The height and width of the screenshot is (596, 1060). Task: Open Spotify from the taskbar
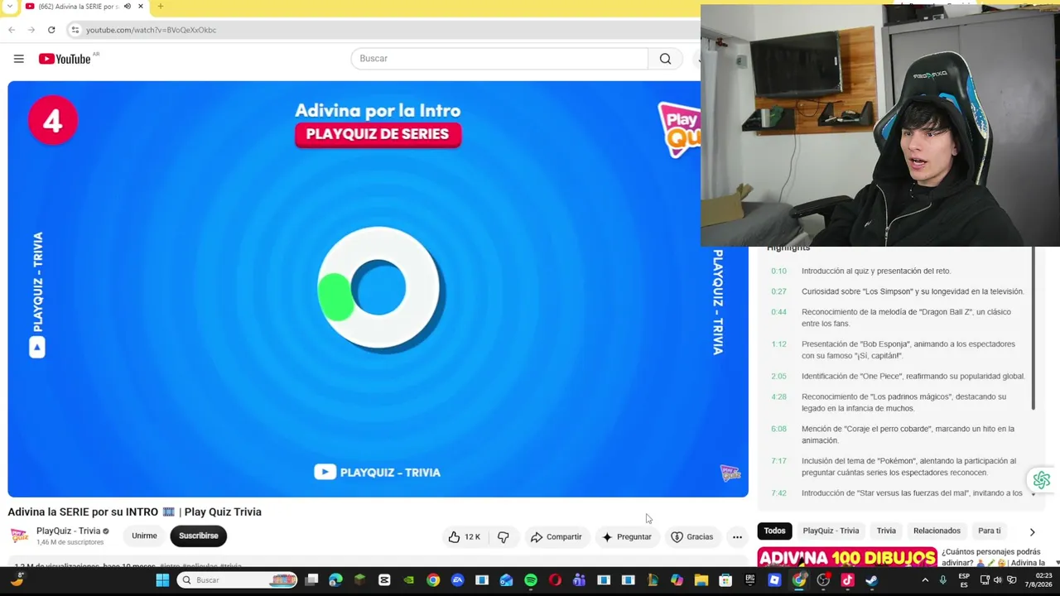531,580
